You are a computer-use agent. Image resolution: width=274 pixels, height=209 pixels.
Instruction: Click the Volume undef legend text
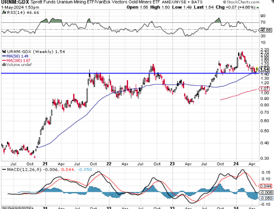(x=19, y=64)
